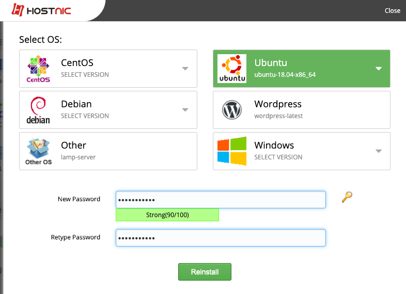The width and height of the screenshot is (406, 294).
Task: Click the lamp-server text
Action: point(78,157)
